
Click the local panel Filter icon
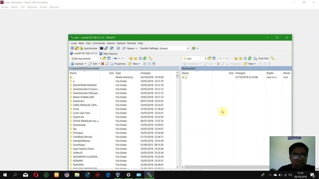click(x=109, y=59)
